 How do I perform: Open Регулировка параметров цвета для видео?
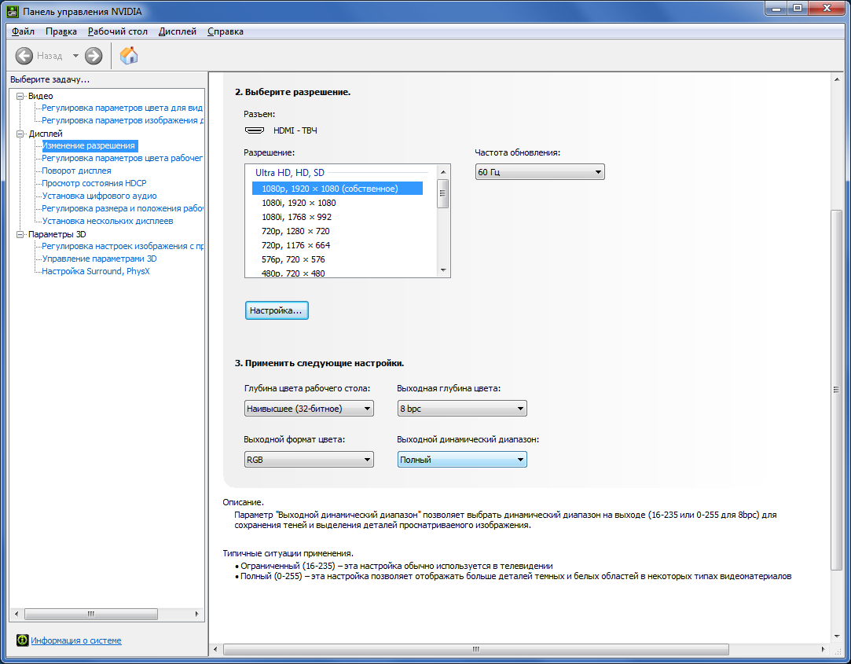coord(122,108)
